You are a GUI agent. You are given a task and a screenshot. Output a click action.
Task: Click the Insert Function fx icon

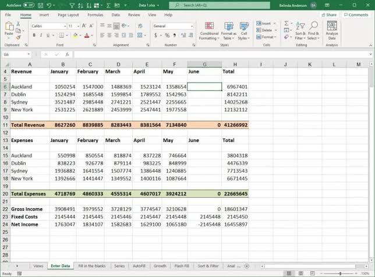[x=67, y=55]
